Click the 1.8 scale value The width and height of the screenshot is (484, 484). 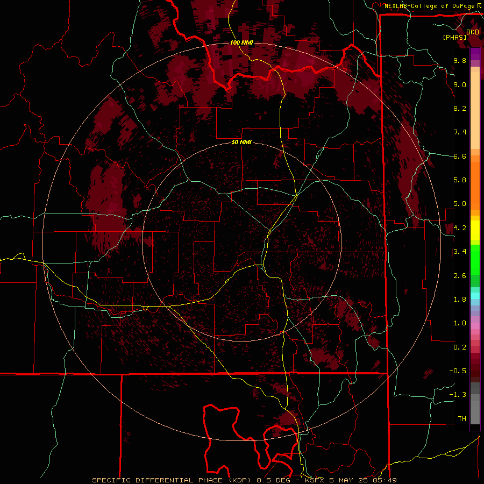(x=460, y=300)
